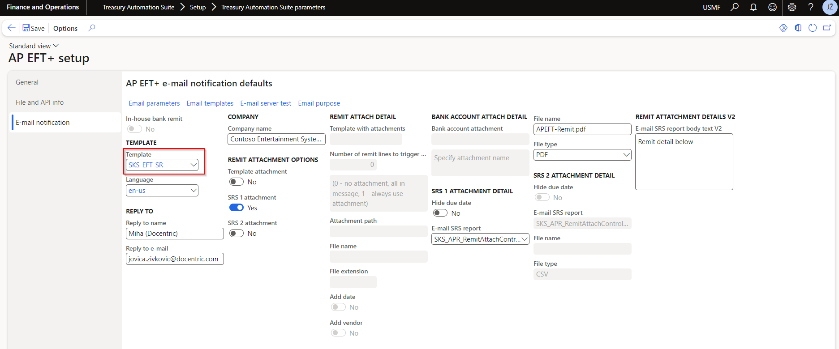The width and height of the screenshot is (839, 349).
Task: Click Treasury Automation Suite breadcrumb
Action: [138, 7]
